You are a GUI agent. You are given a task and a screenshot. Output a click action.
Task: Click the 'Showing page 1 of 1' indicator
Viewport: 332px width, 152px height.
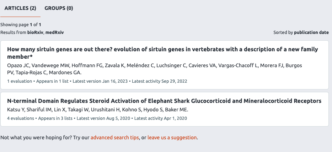click(x=21, y=25)
